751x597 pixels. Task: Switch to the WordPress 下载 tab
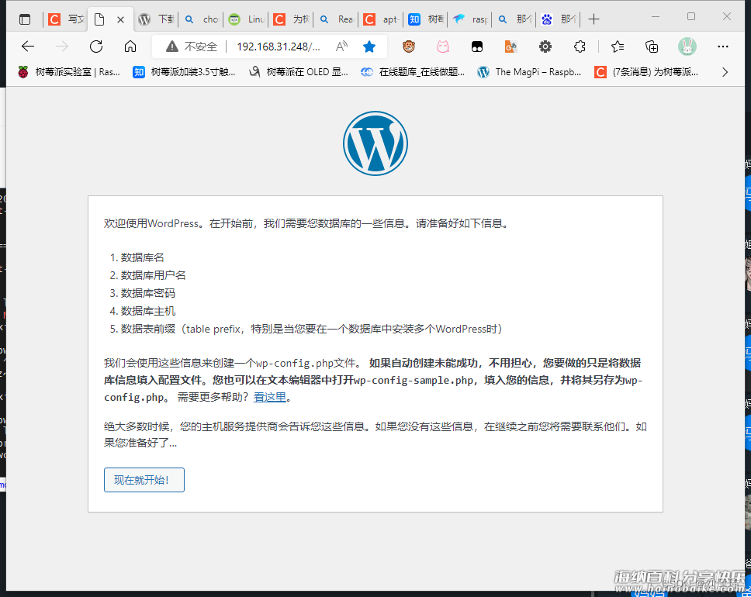[156, 19]
